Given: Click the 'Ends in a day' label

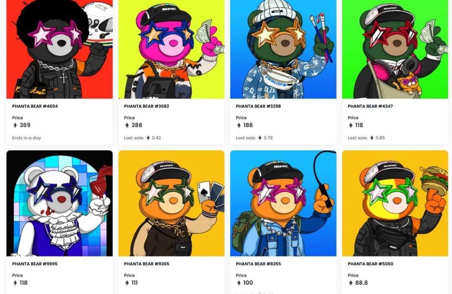Looking at the screenshot, I should tap(26, 138).
